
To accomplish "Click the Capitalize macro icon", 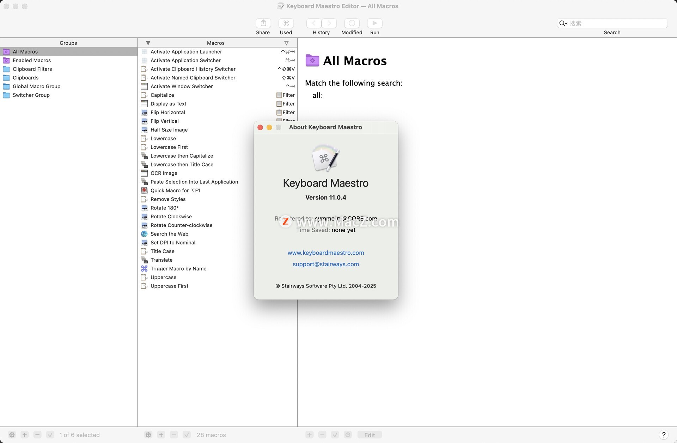I will point(144,95).
